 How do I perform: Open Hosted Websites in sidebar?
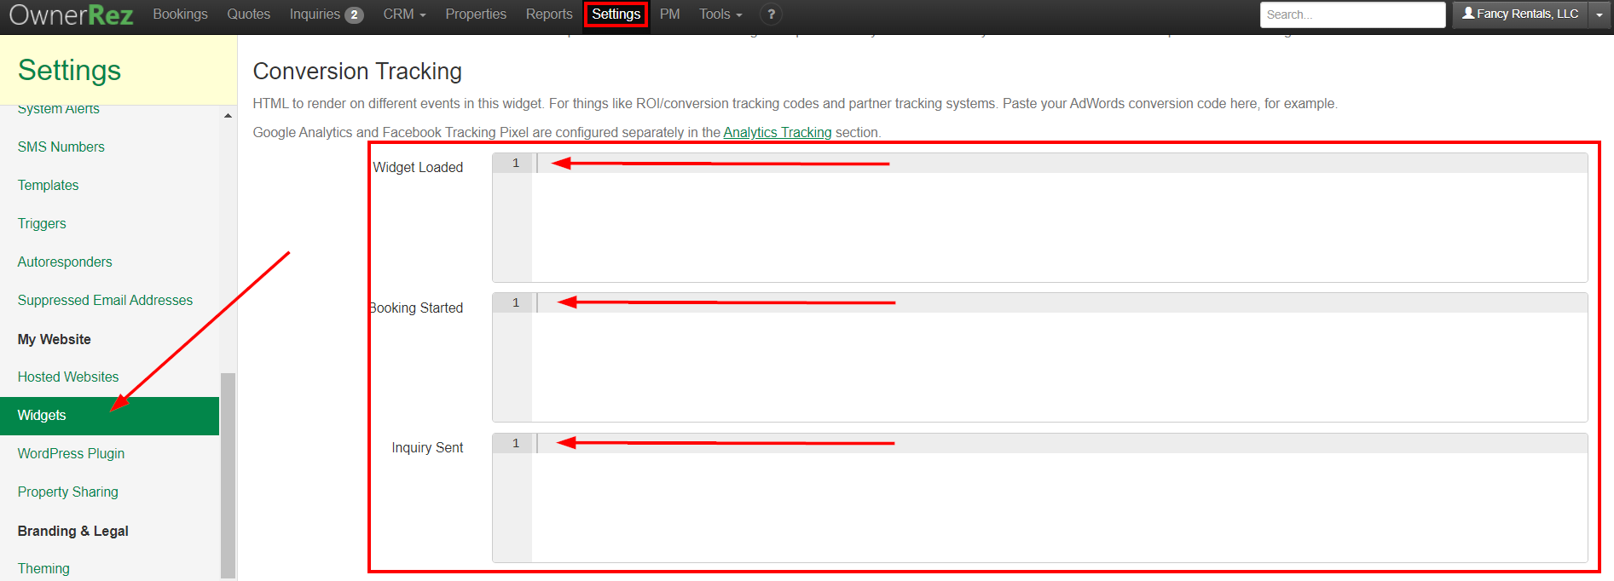[68, 377]
